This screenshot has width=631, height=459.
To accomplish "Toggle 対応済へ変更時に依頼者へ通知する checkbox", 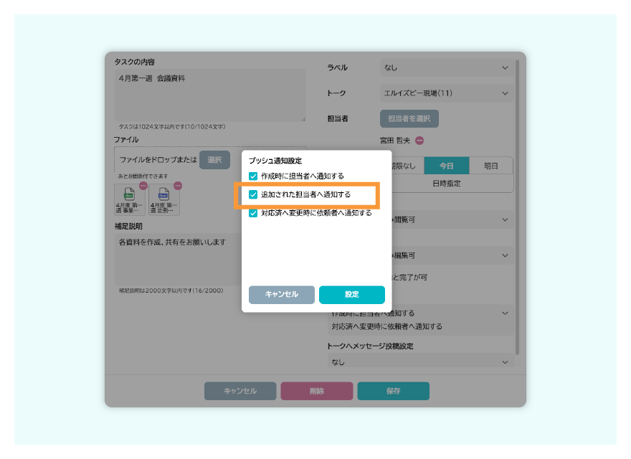I will [252, 214].
